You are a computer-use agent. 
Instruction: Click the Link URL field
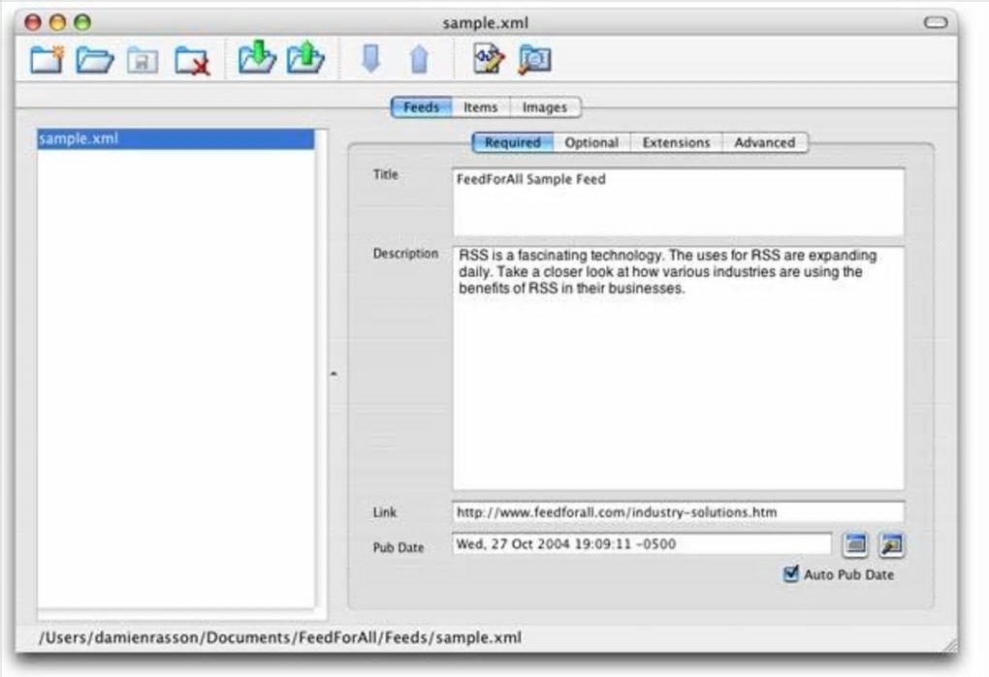point(678,512)
